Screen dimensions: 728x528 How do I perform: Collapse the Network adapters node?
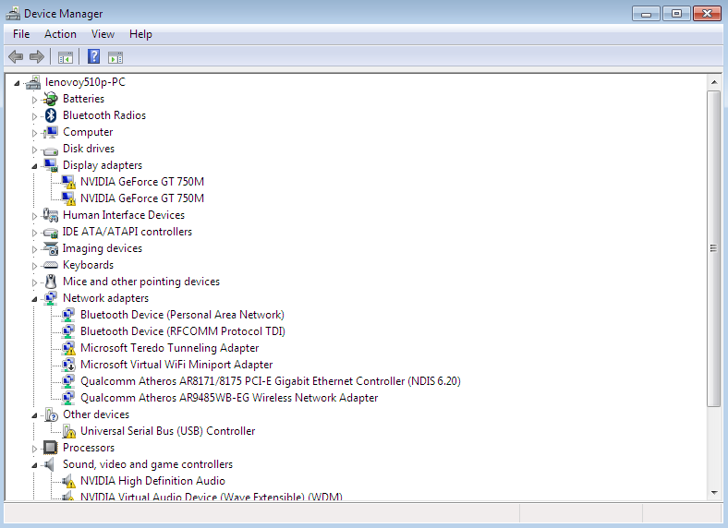[34, 299]
